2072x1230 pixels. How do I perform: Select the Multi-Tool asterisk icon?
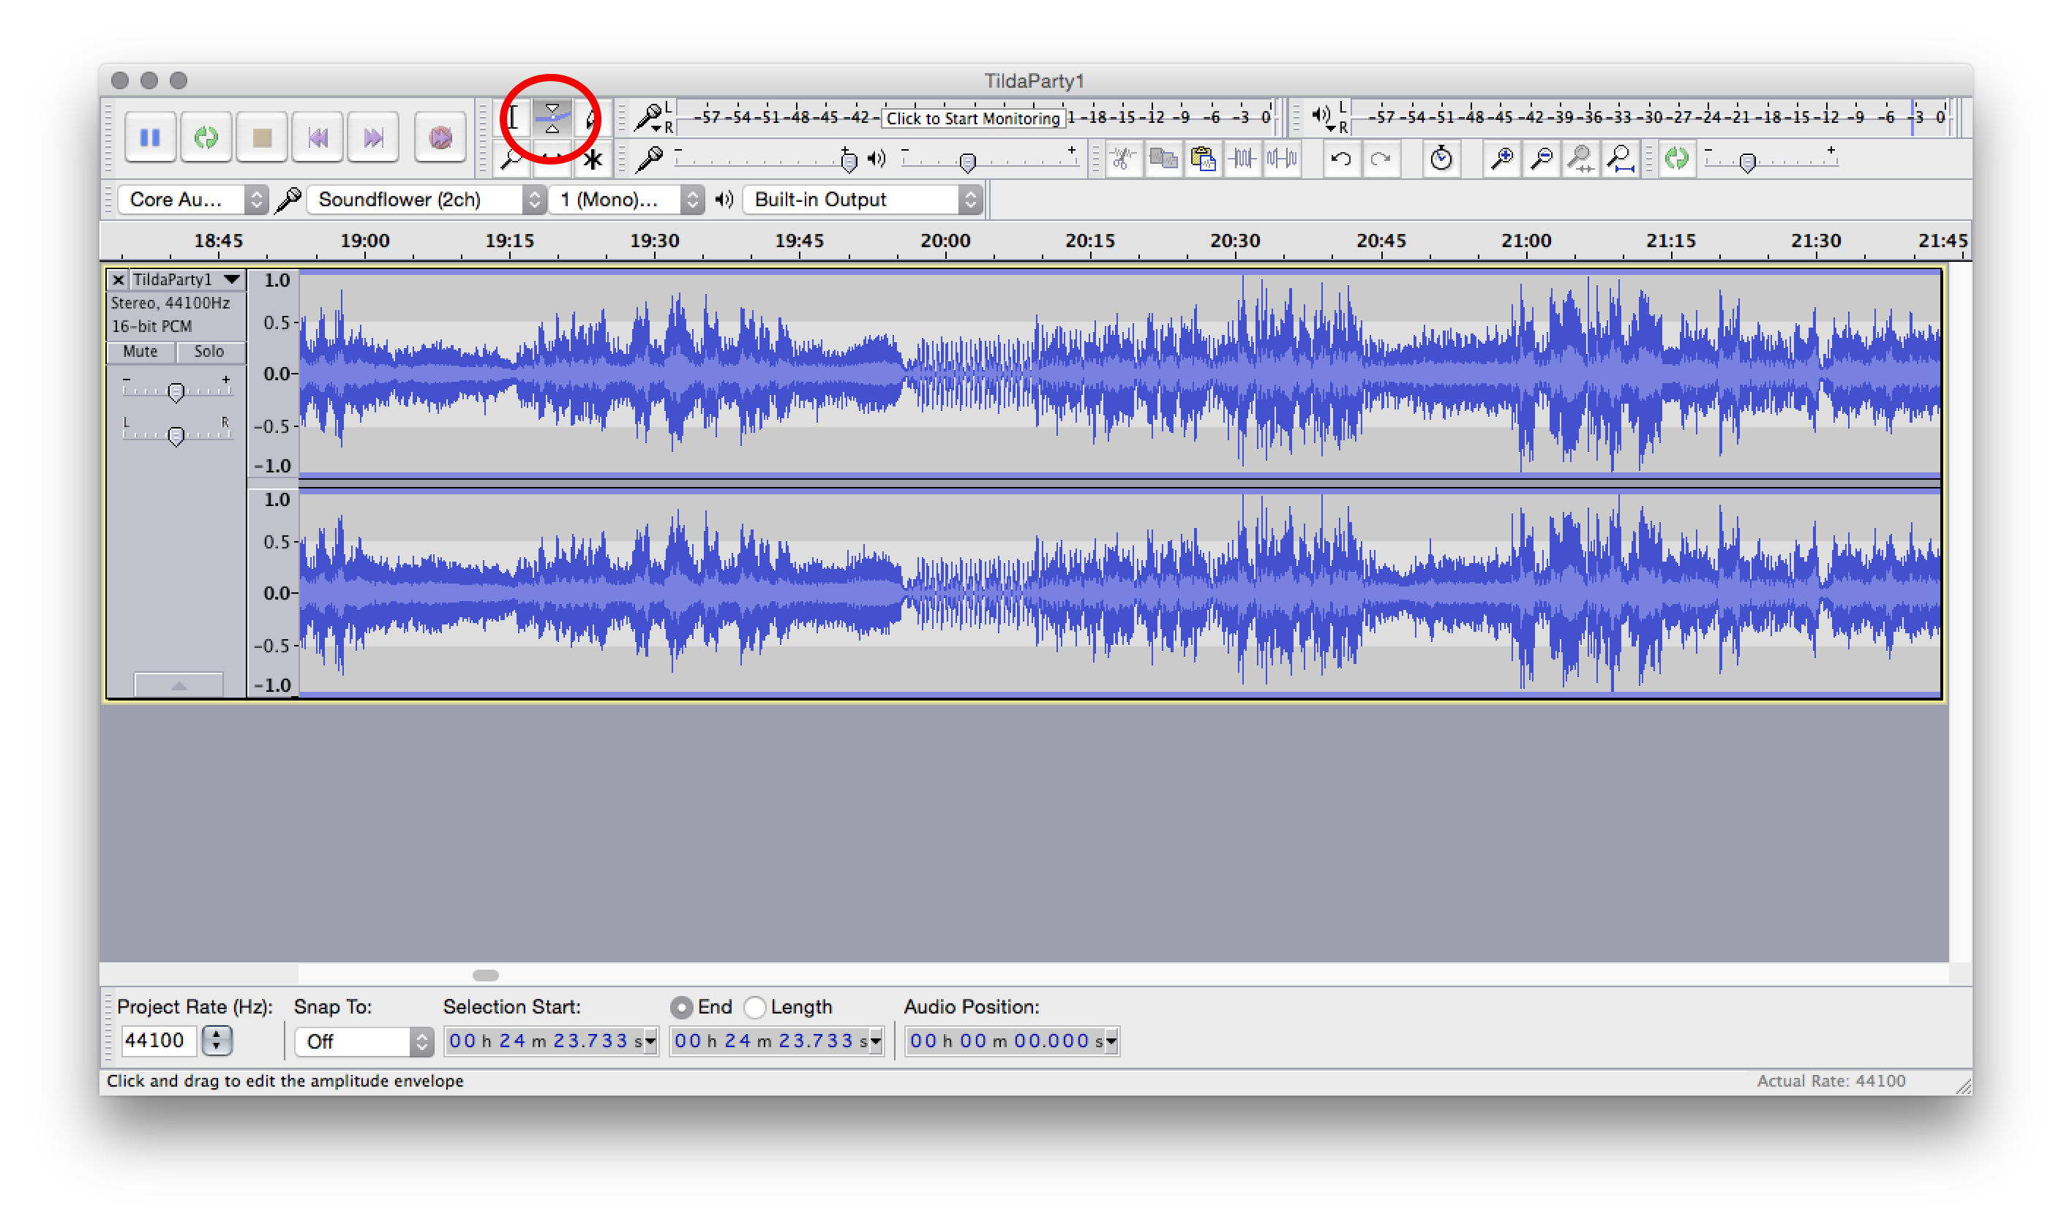click(592, 159)
